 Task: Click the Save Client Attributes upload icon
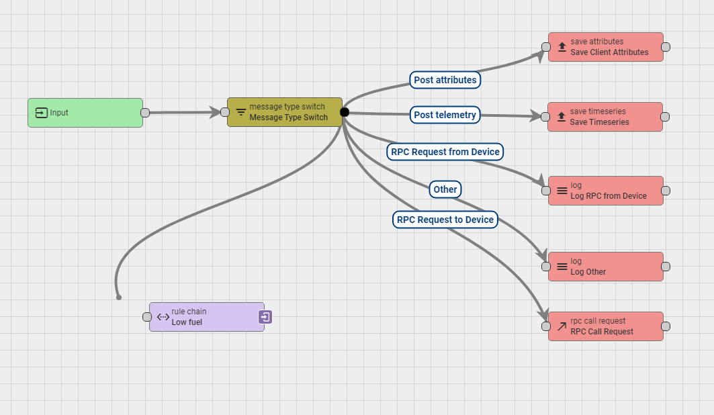tap(562, 47)
